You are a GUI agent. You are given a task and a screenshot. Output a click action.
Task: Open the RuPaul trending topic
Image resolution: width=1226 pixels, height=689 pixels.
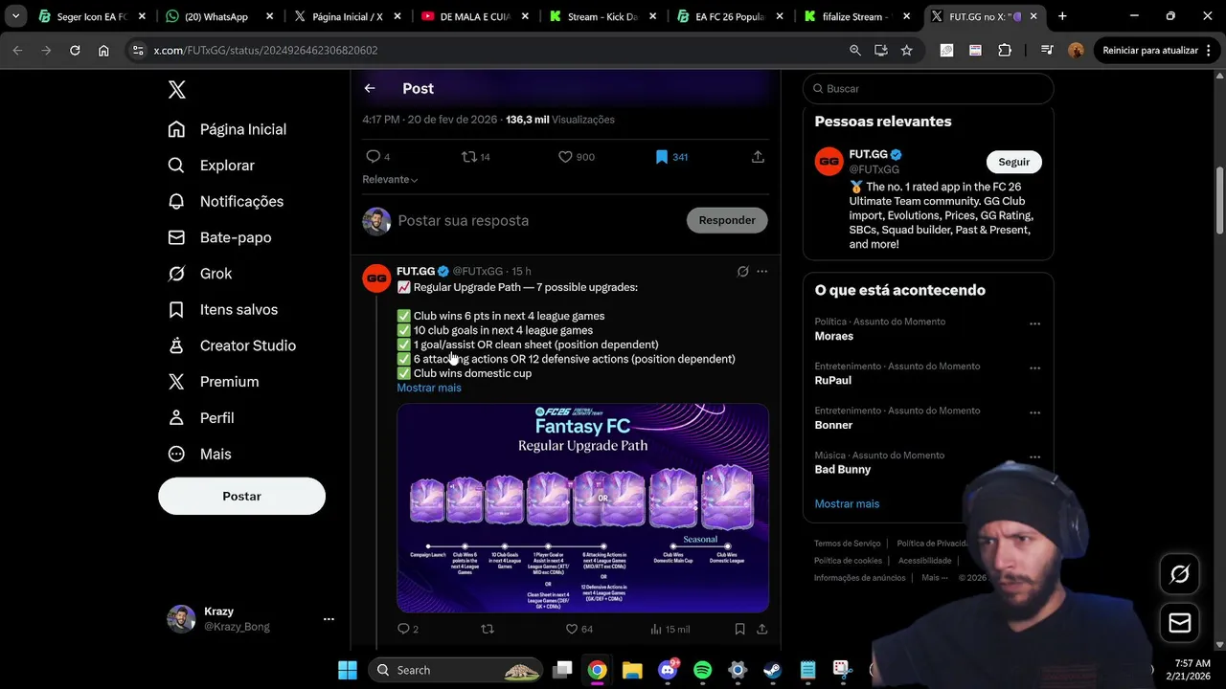[x=833, y=381]
